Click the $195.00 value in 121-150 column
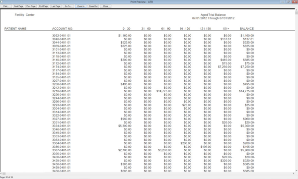 coord(206,147)
